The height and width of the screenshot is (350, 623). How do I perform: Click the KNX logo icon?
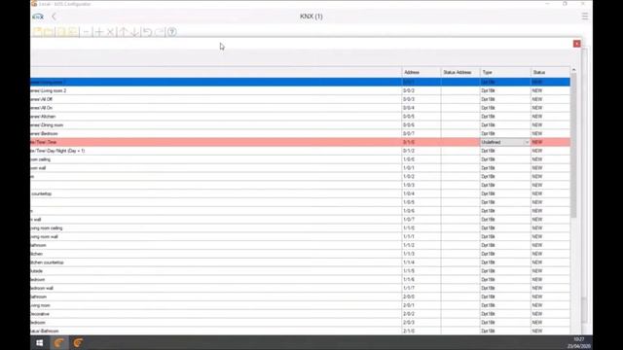(x=38, y=17)
